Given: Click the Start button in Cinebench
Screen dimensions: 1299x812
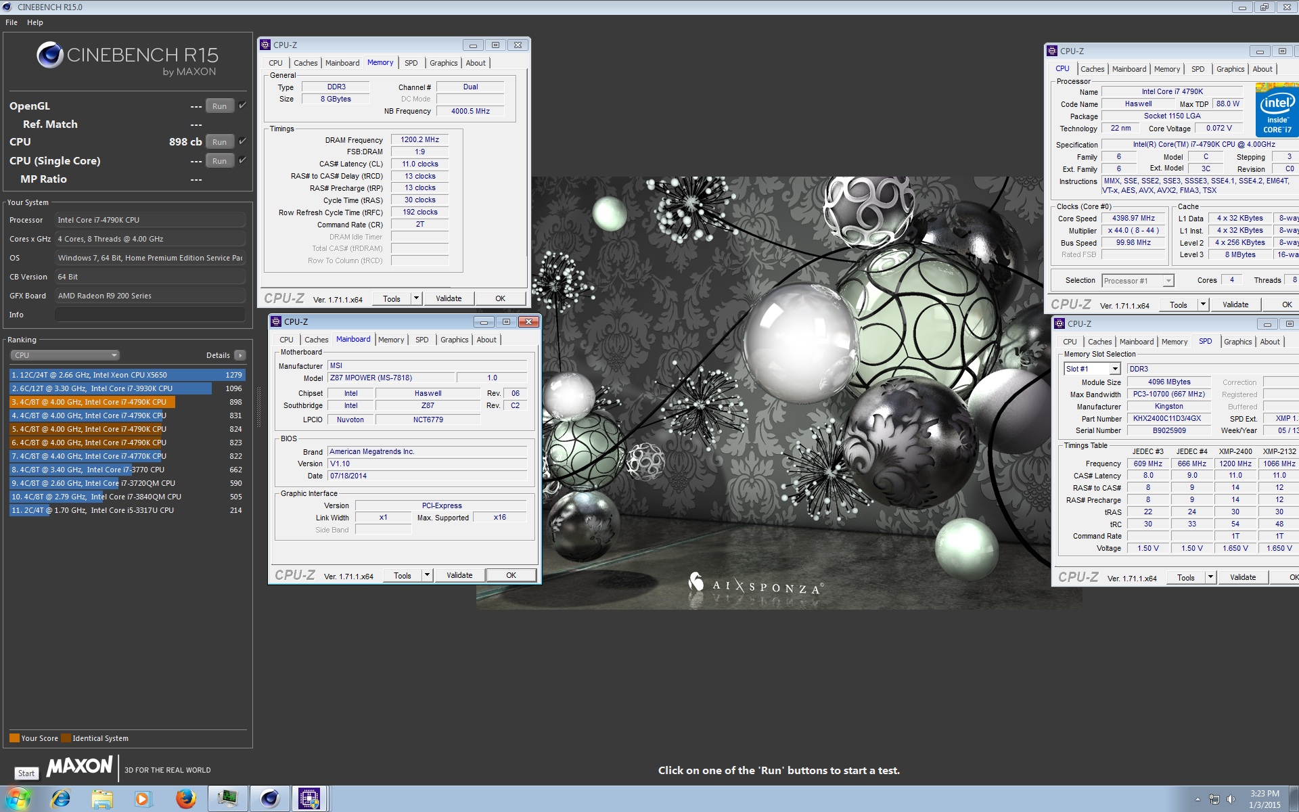Looking at the screenshot, I should click(26, 773).
